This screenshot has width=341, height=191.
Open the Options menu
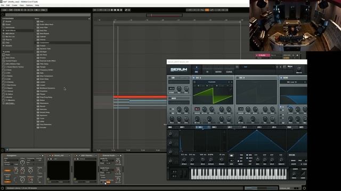pos(29,5)
